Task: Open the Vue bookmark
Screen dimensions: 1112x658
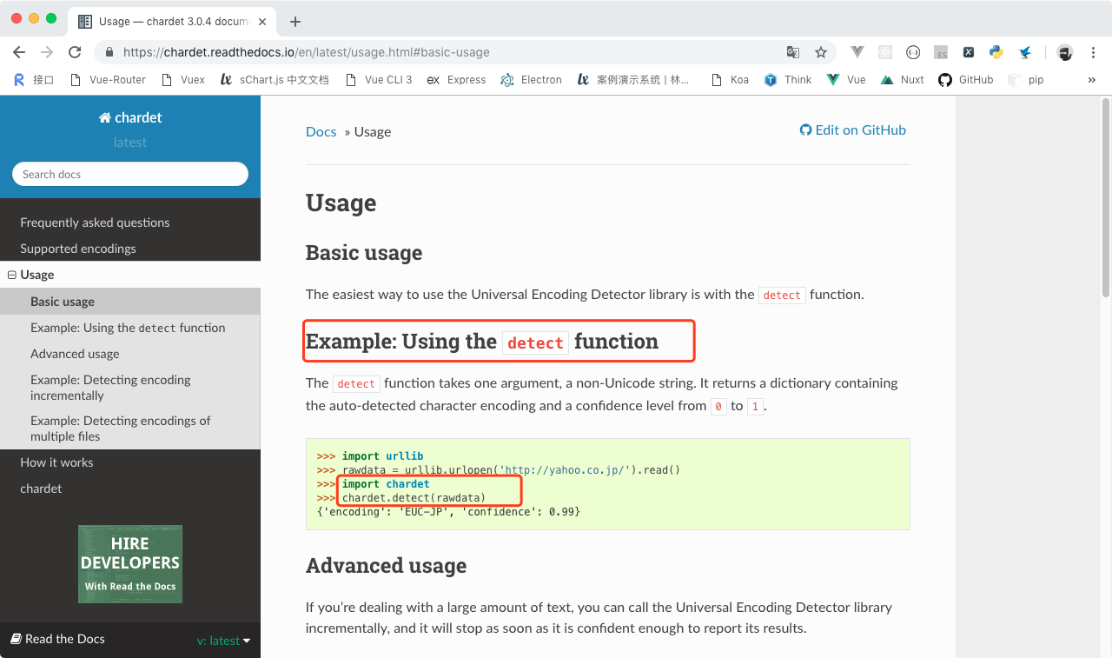Action: 846,80
